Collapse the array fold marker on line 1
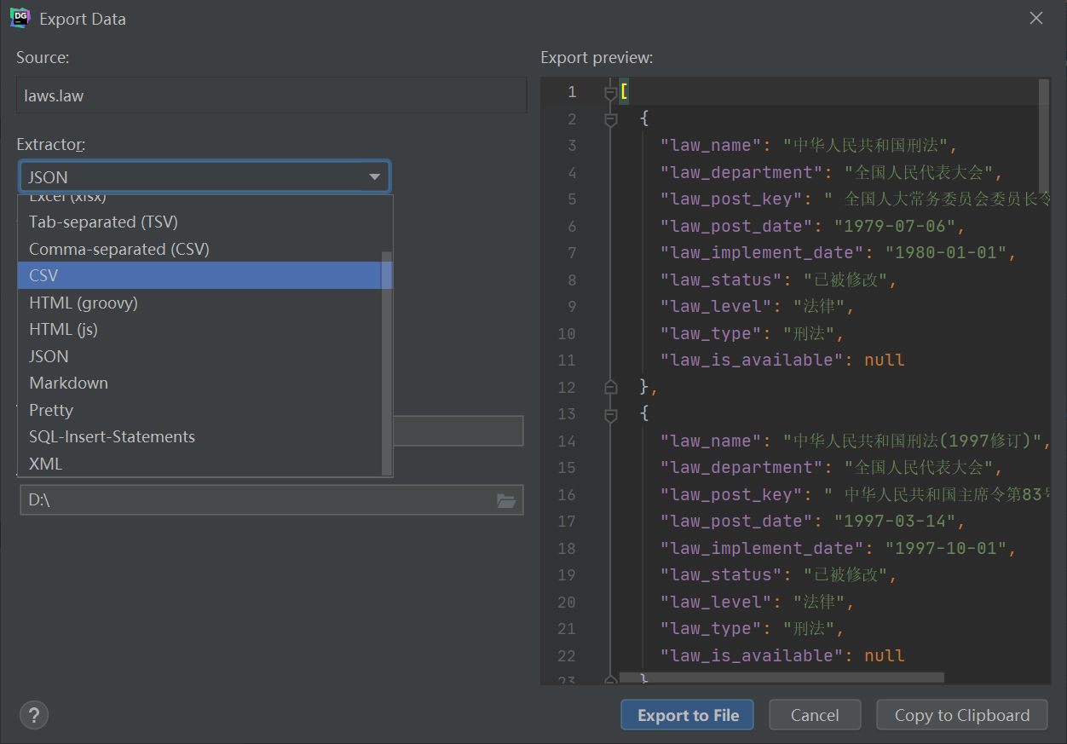Screen dimensions: 1067x744 610,92
